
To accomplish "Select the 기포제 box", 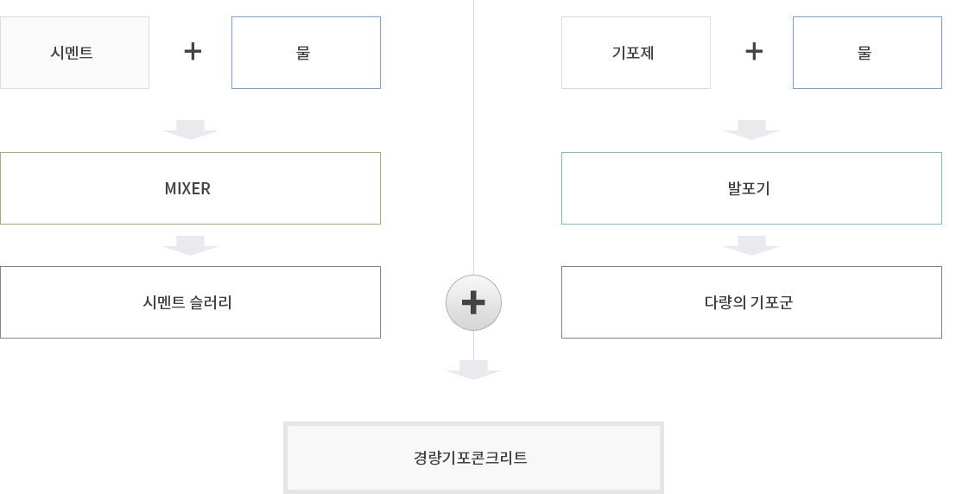I will coord(636,53).
